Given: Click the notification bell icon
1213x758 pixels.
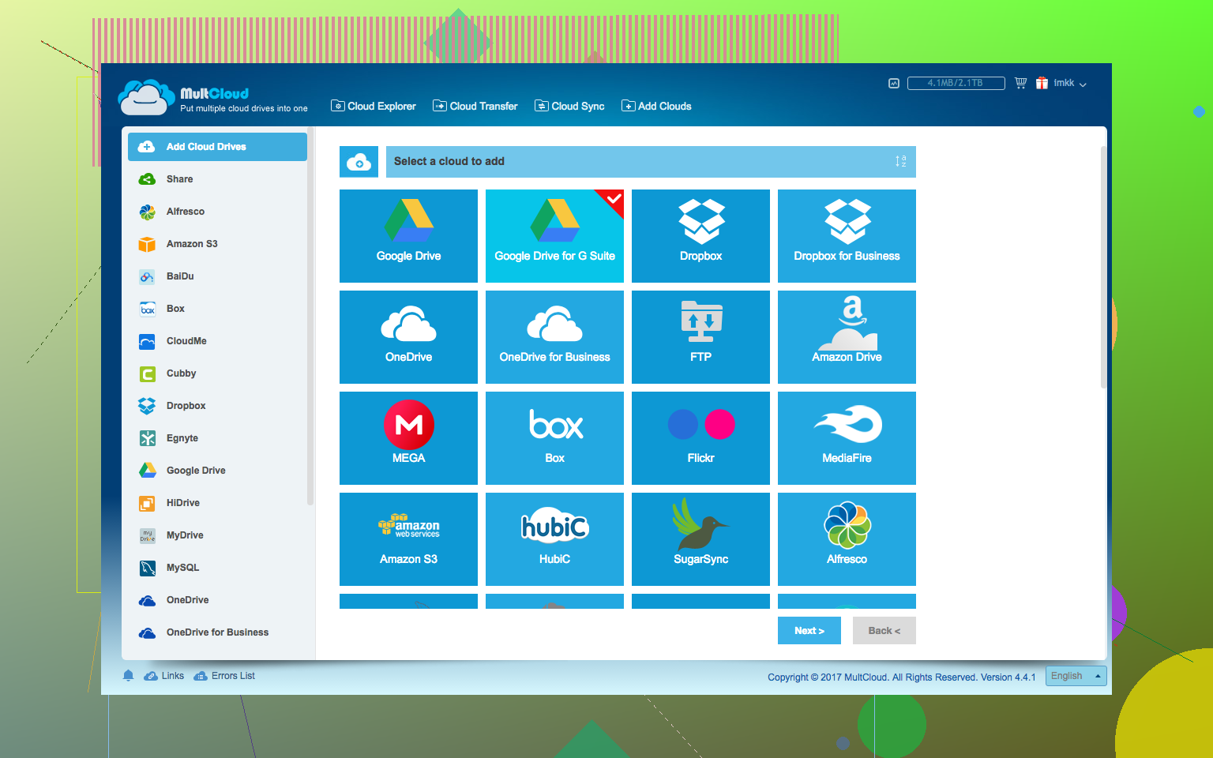Looking at the screenshot, I should click(128, 676).
